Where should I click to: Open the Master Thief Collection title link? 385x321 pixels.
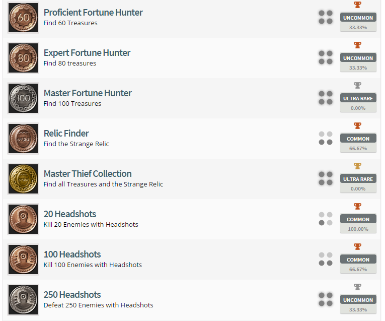(88, 173)
